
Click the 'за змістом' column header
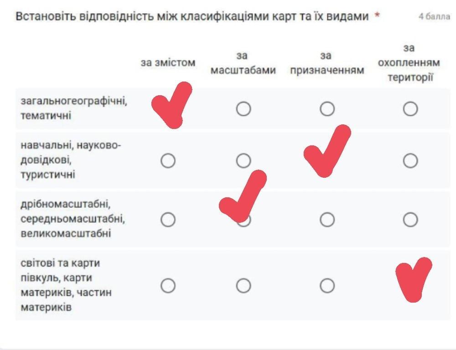coord(168,63)
